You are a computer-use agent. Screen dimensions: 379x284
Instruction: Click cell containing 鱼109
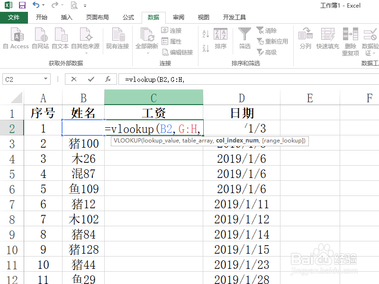coord(83,188)
